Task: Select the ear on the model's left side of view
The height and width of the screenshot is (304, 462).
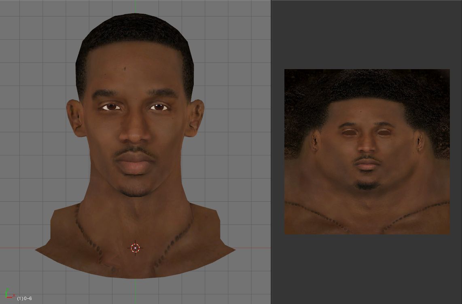Action: [x=75, y=118]
